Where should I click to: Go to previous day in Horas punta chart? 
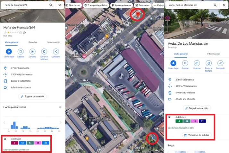[x=4, y=122]
